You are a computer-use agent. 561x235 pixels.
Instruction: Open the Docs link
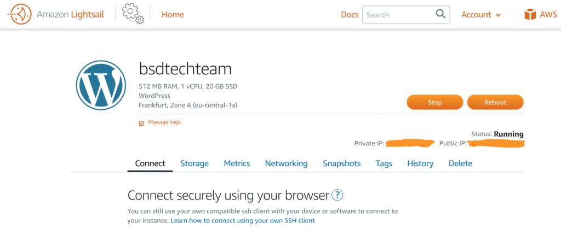coord(350,15)
